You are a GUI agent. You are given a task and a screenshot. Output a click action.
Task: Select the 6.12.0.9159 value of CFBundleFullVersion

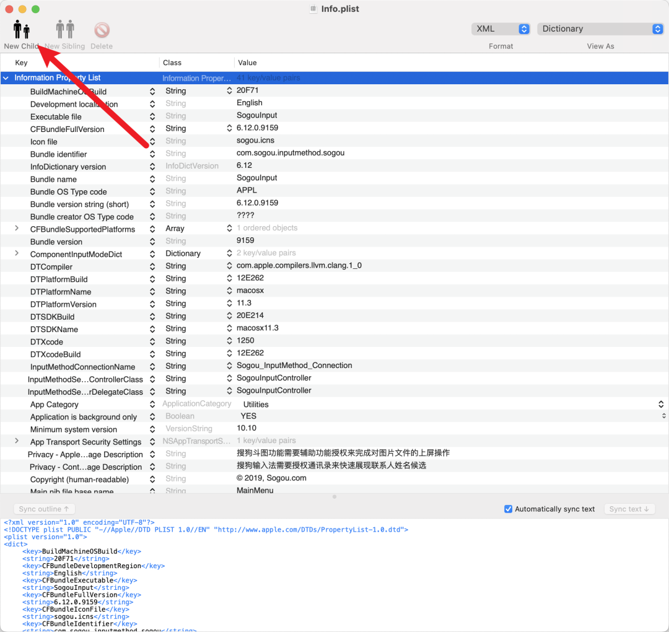click(257, 128)
